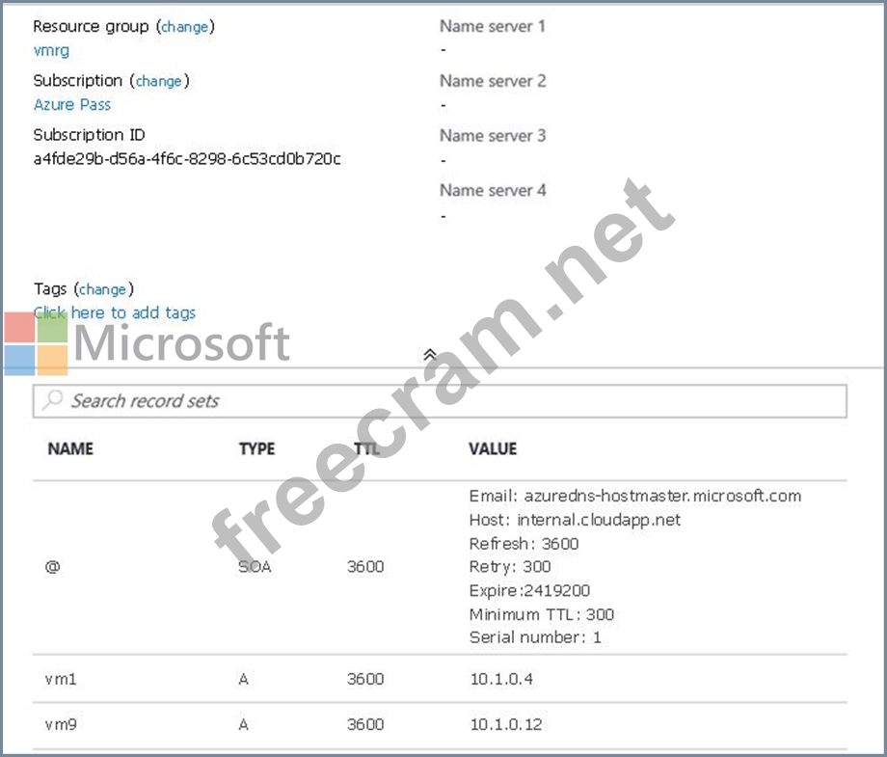The height and width of the screenshot is (757, 887).
Task: Click the search magnifier icon in record sets
Action: pos(53,399)
